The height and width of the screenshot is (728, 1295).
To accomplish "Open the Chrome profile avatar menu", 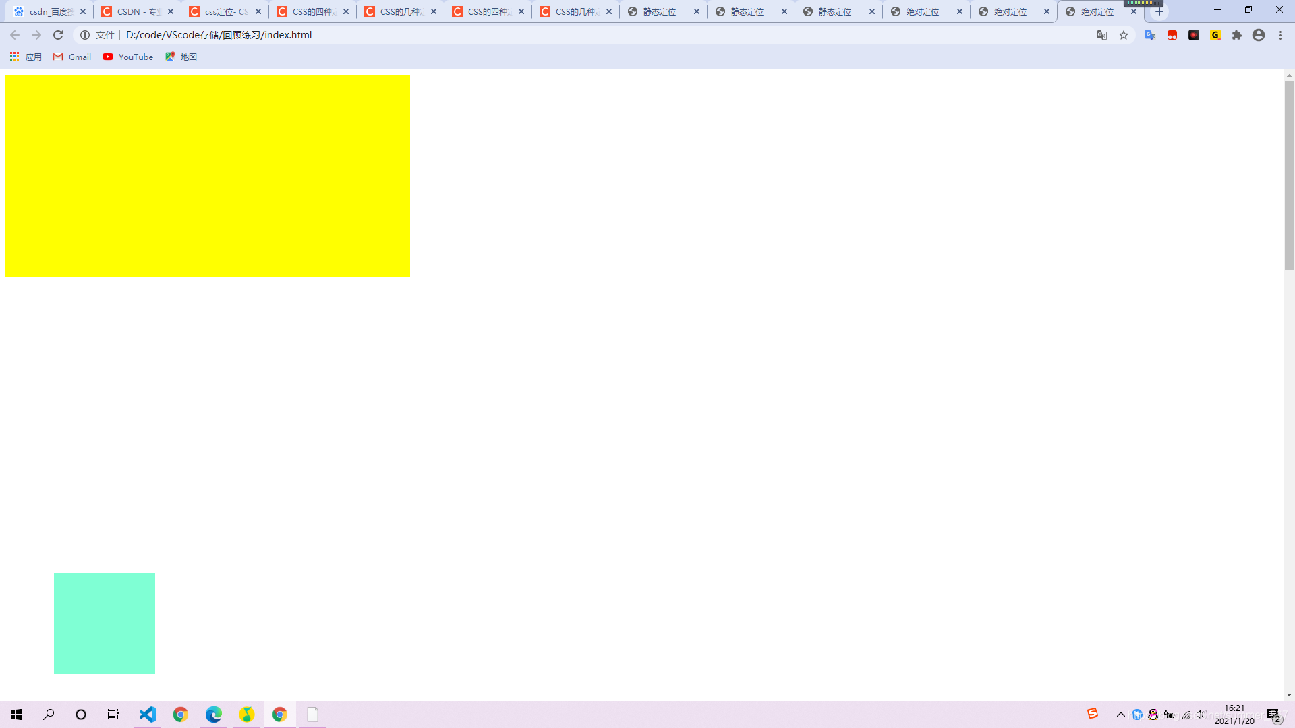I will click(1259, 35).
